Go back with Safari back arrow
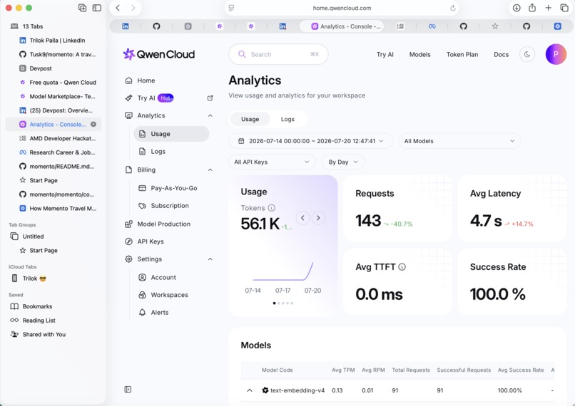The width and height of the screenshot is (575, 406). point(118,8)
